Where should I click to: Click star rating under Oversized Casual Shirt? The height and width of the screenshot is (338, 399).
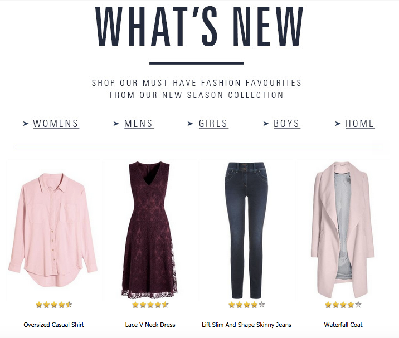coord(54,305)
